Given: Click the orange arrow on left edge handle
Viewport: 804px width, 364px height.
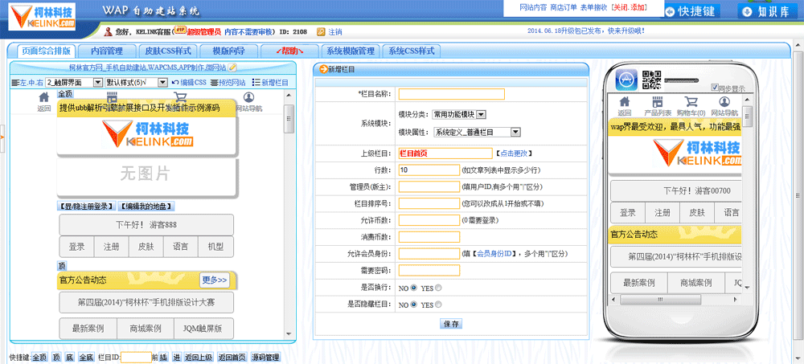Looking at the screenshot, I should point(2,137).
